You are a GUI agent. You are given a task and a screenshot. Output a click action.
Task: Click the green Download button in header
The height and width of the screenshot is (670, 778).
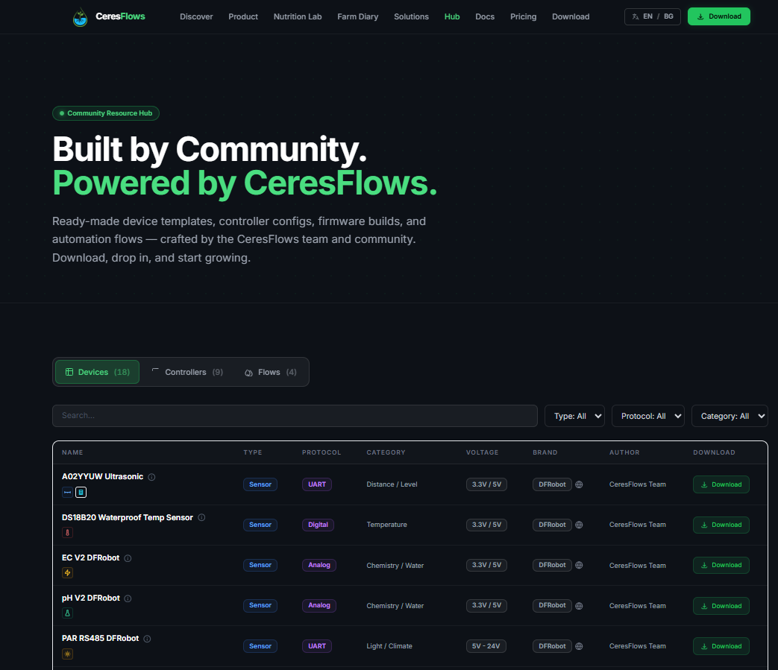pyautogui.click(x=719, y=16)
